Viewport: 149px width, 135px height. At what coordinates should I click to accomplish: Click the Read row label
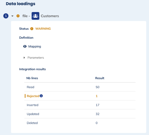tap(30, 87)
